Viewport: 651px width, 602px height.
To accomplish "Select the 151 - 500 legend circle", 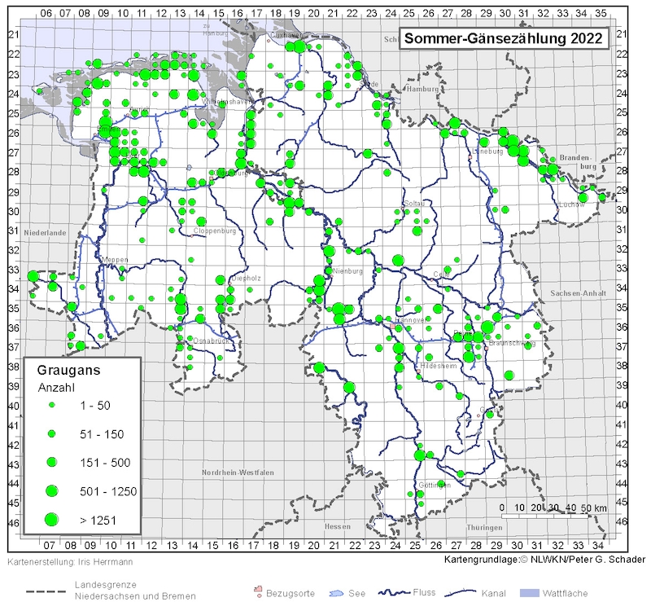I will (x=51, y=462).
